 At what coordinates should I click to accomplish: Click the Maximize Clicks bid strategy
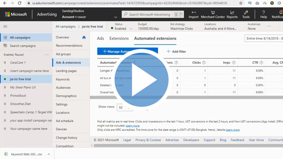181,29
